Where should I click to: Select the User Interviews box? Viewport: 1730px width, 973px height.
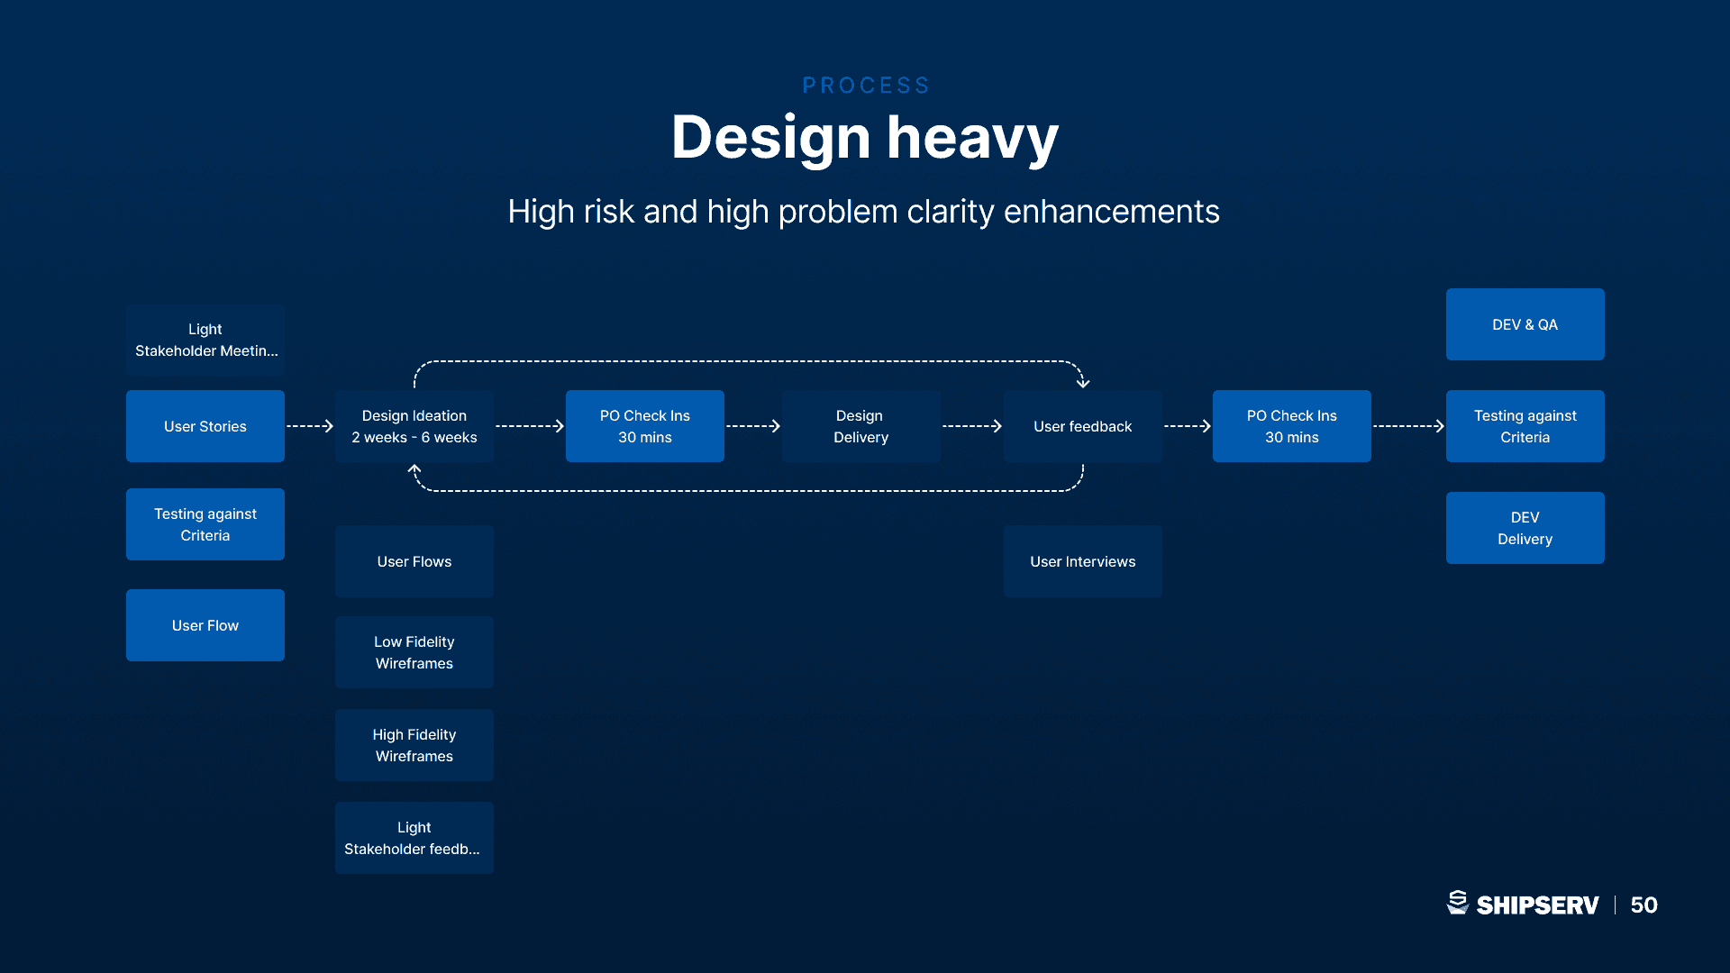coord(1083,561)
